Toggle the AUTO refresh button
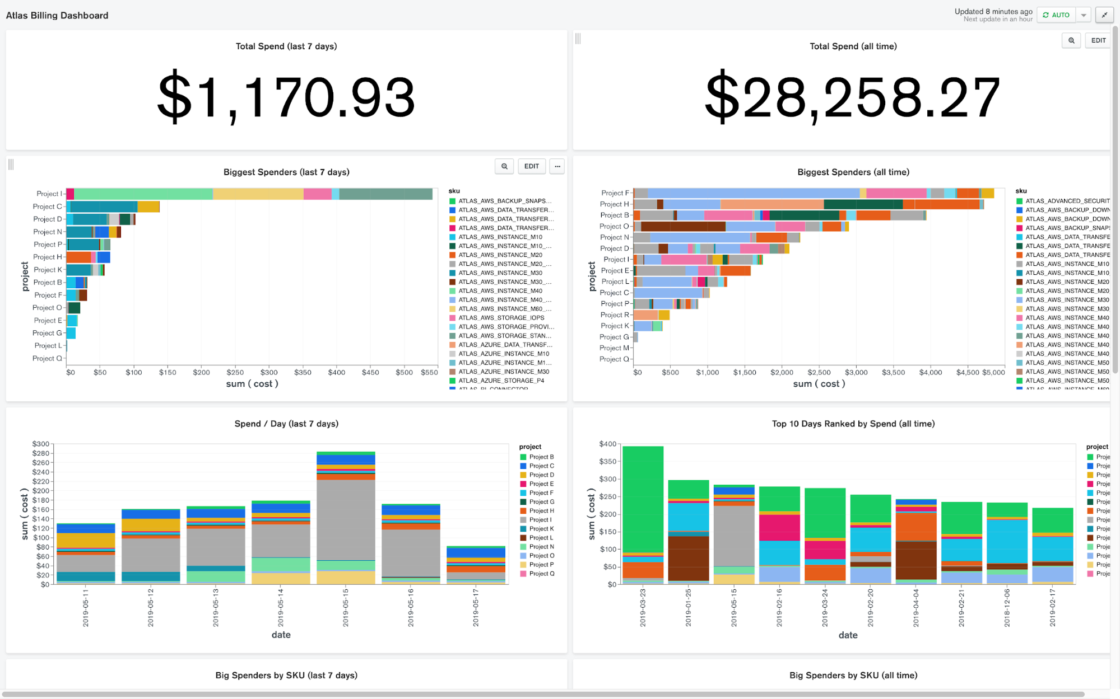Viewport: 1120px width, 699px height. 1056,15
